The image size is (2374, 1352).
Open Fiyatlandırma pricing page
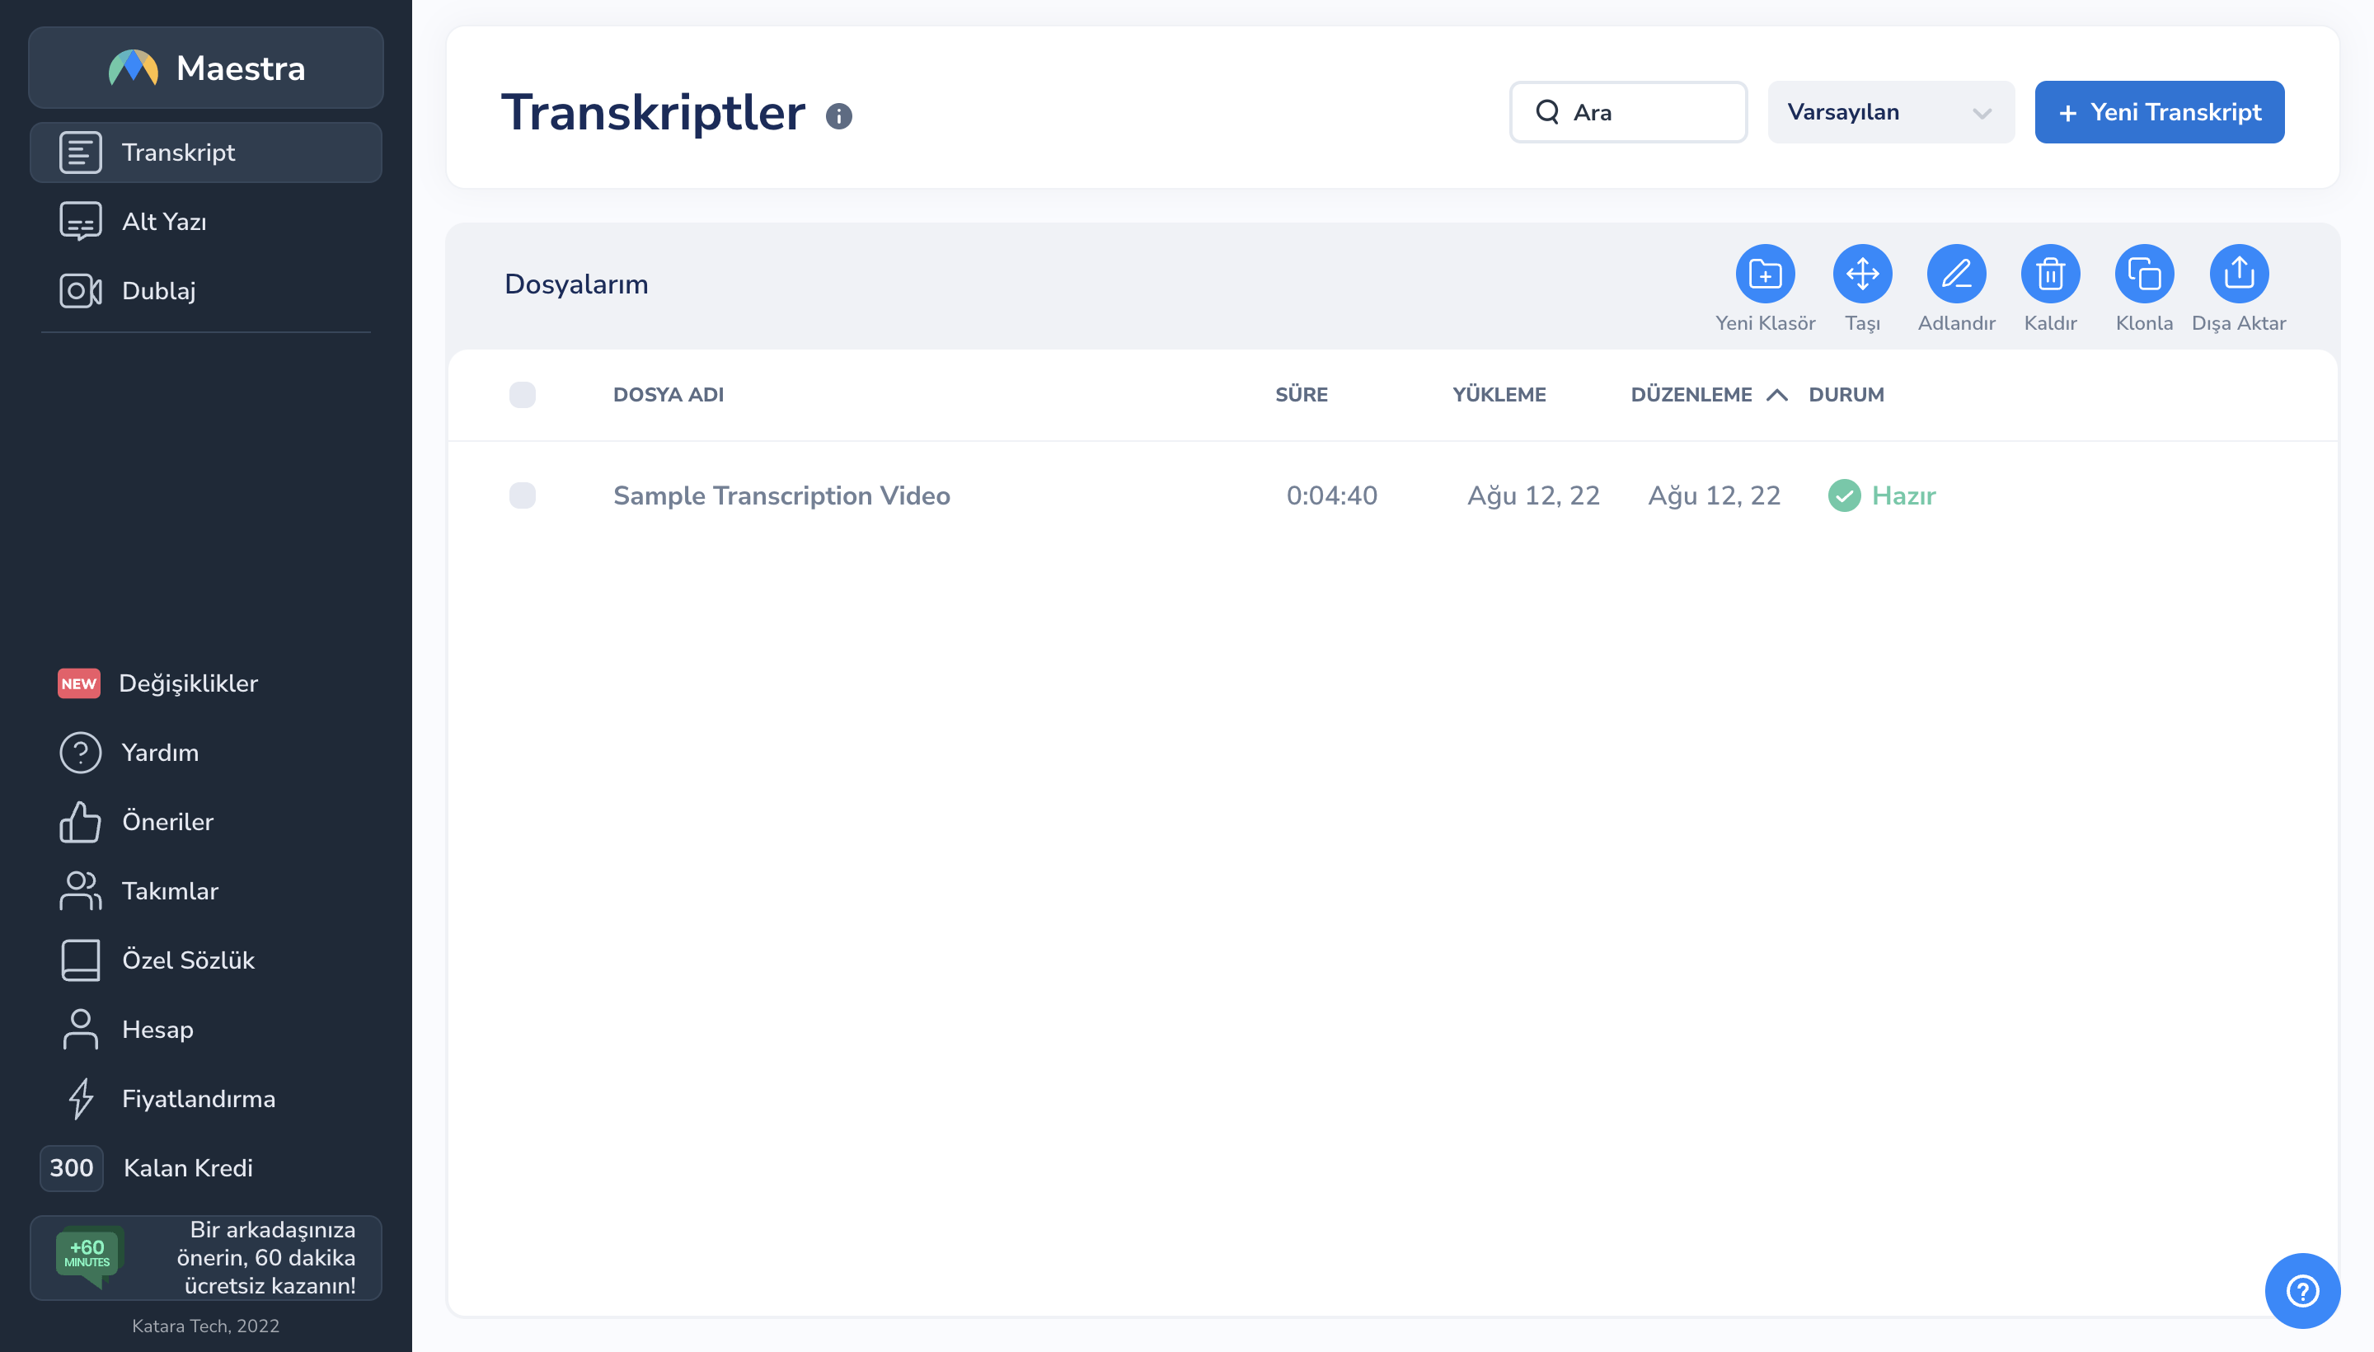pos(198,1098)
